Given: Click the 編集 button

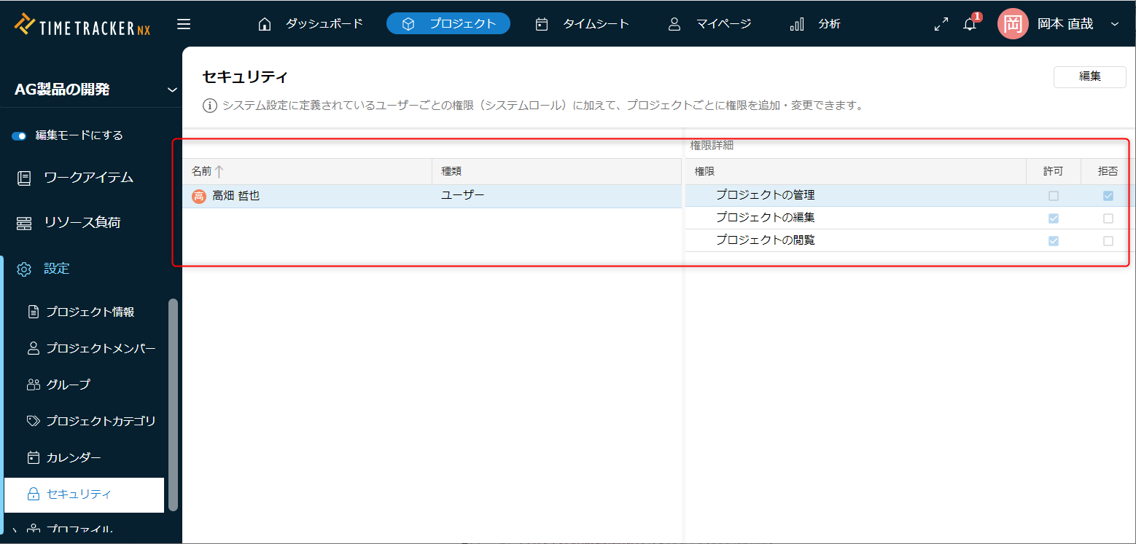Looking at the screenshot, I should pyautogui.click(x=1089, y=76).
